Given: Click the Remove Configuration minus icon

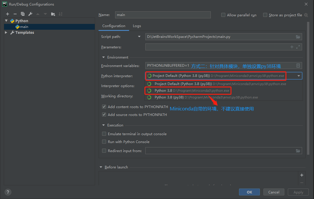Looking at the screenshot, I should tap(15, 14).
